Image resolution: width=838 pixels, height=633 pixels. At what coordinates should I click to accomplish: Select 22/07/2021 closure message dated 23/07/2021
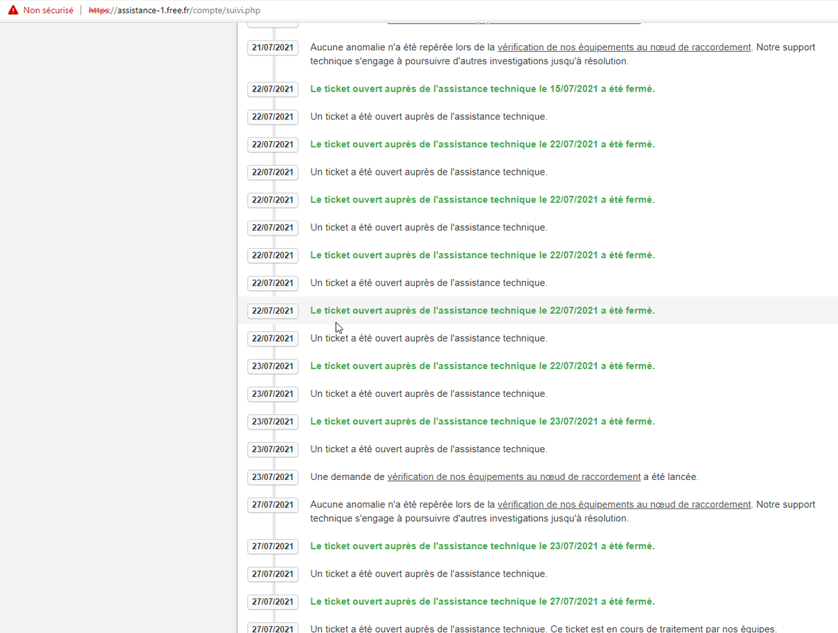coord(483,366)
